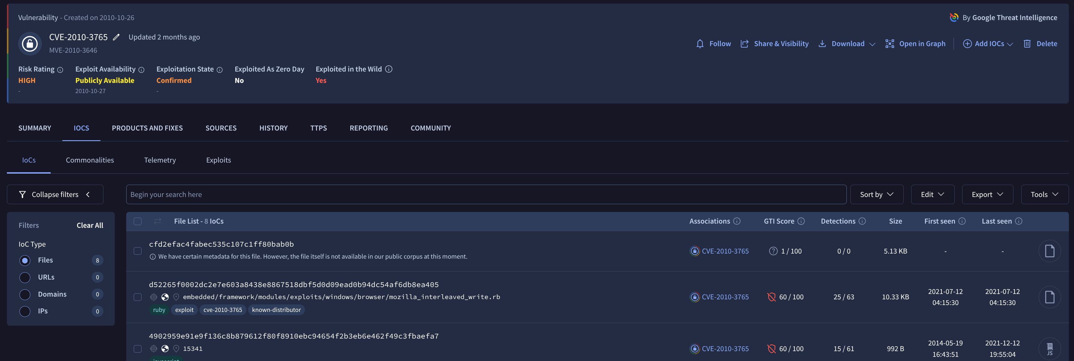Edit the CVE-2010-3765 name with pencil icon

pos(116,37)
